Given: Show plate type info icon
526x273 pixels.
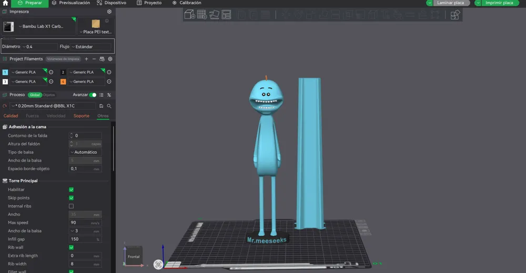Looking at the screenshot, I should [x=107, y=21].
